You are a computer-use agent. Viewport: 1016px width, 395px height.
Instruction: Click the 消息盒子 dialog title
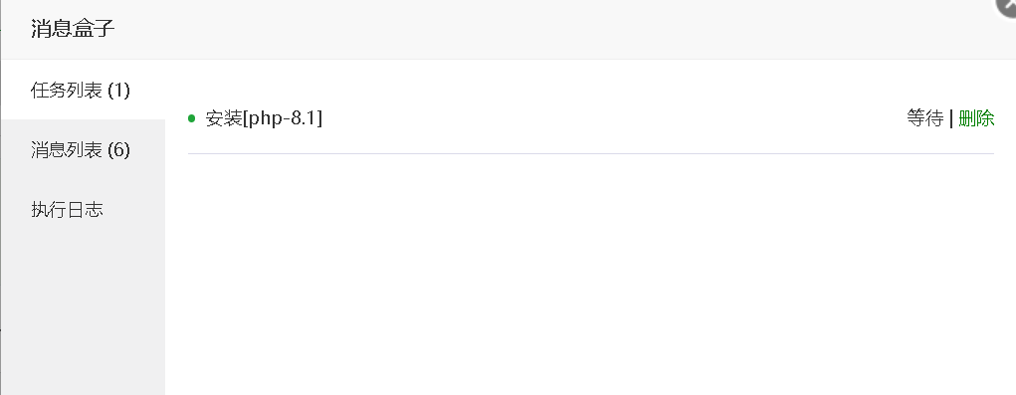click(73, 29)
